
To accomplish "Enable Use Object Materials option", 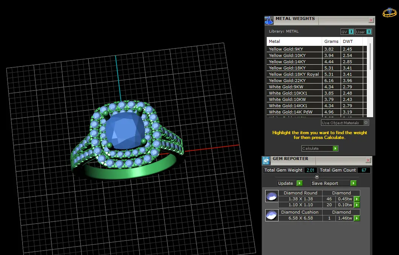I will click(x=345, y=123).
